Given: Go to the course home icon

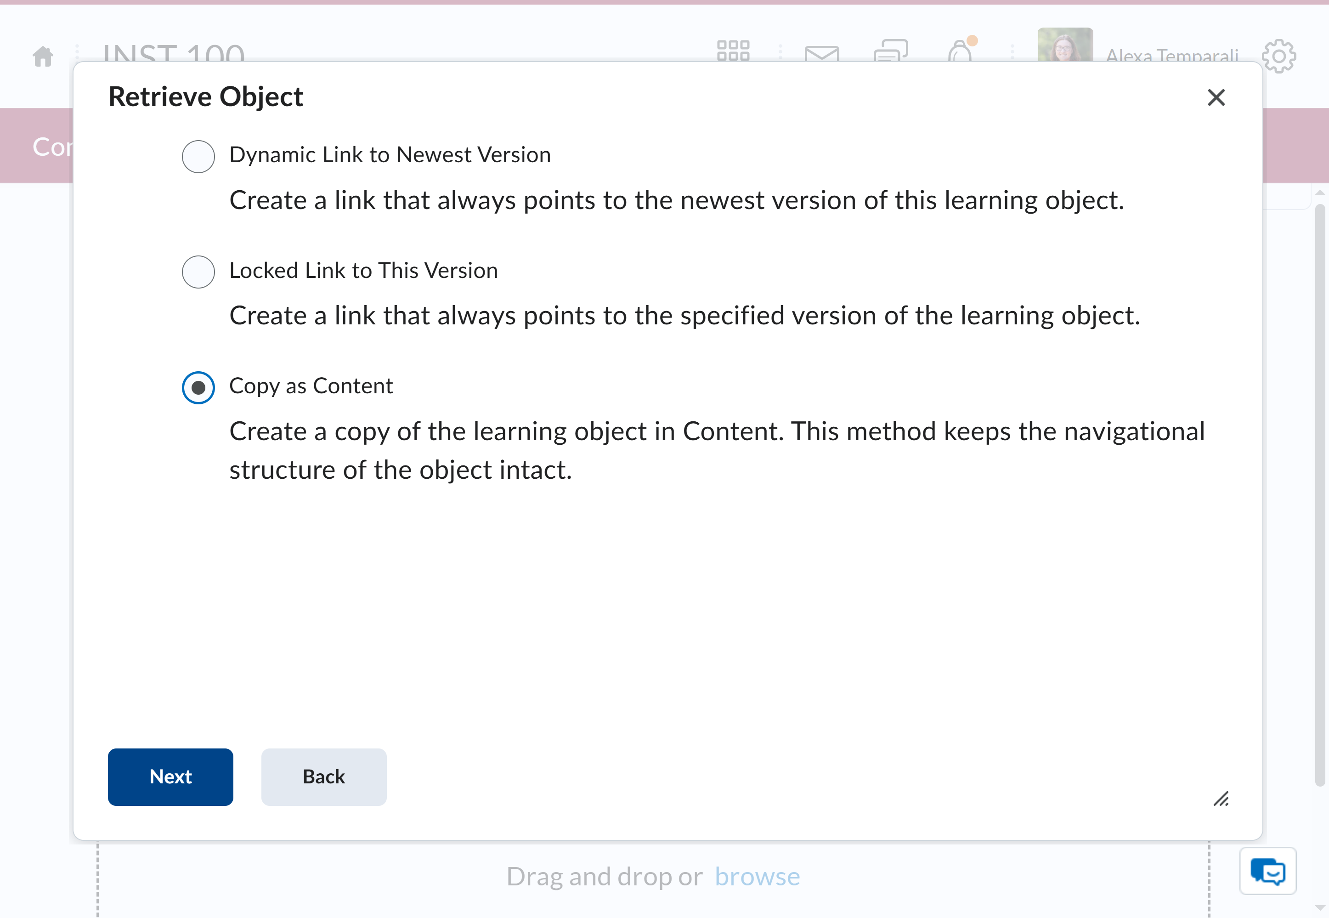Looking at the screenshot, I should click(x=43, y=57).
